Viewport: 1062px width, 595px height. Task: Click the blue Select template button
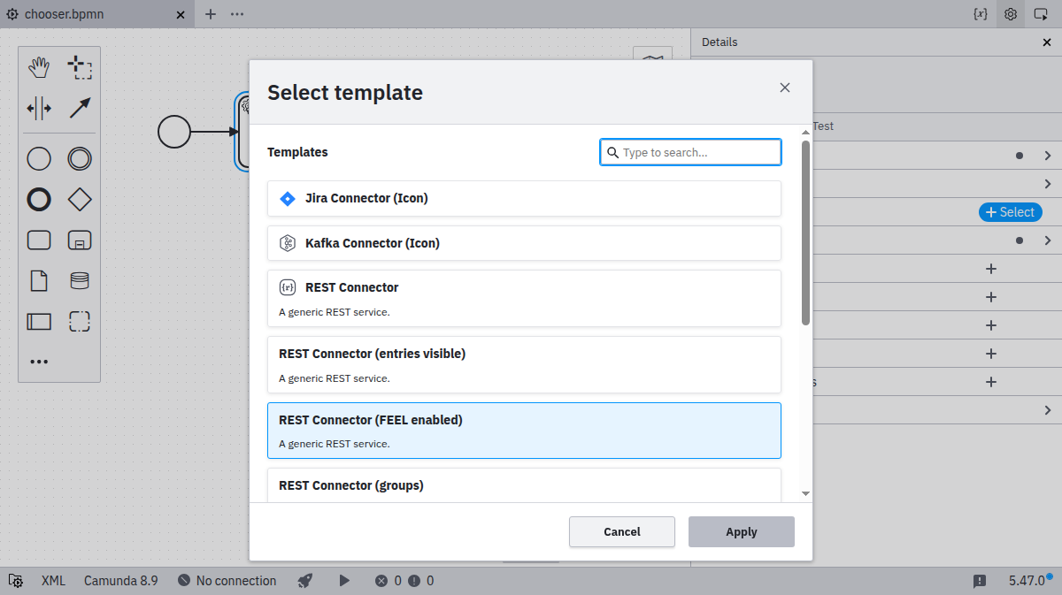click(1010, 212)
